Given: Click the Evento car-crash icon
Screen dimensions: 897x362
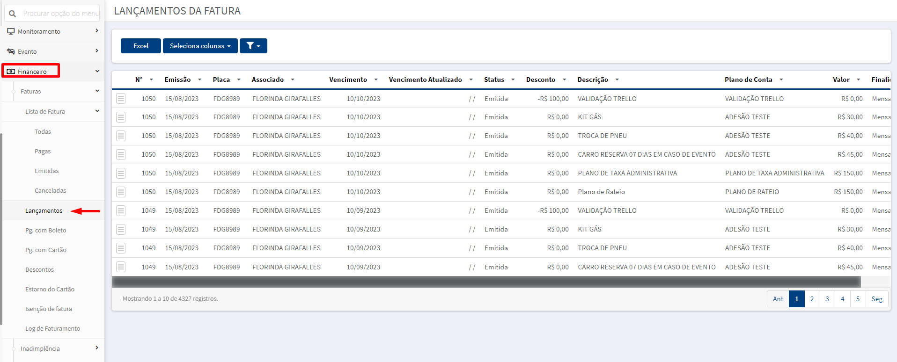Looking at the screenshot, I should (x=11, y=51).
